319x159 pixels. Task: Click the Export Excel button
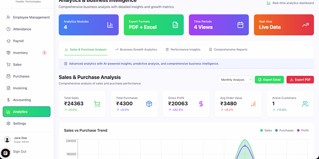tap(269, 80)
